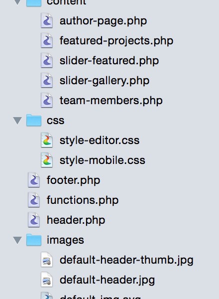
Task: Select the css folder label
Action: pyautogui.click(x=56, y=121)
